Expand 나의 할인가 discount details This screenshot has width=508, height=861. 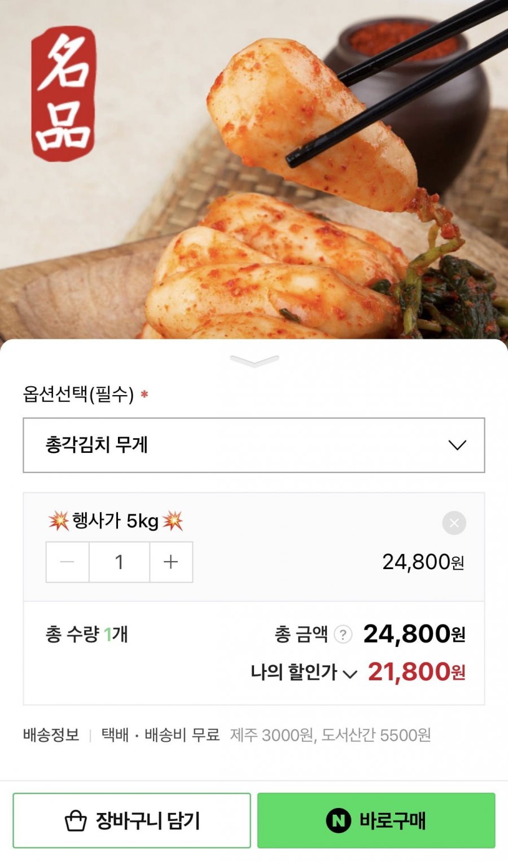[x=304, y=672]
